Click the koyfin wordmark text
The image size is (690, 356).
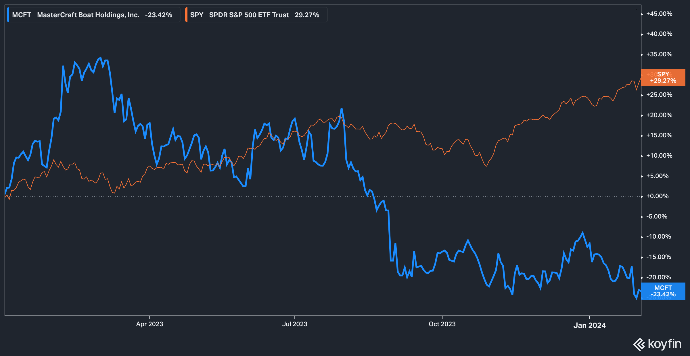coord(664,344)
